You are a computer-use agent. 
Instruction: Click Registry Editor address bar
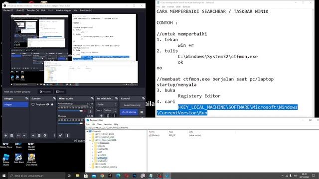[202, 128]
